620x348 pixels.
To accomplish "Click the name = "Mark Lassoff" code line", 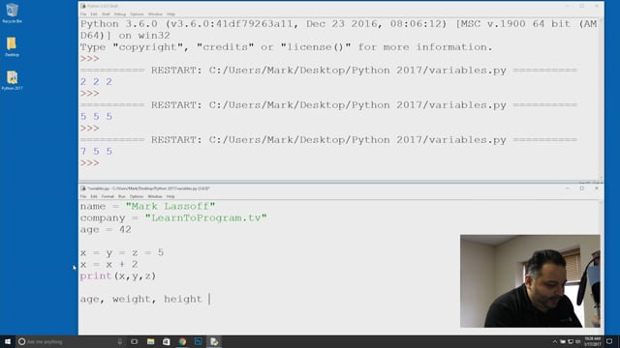I will point(148,206).
